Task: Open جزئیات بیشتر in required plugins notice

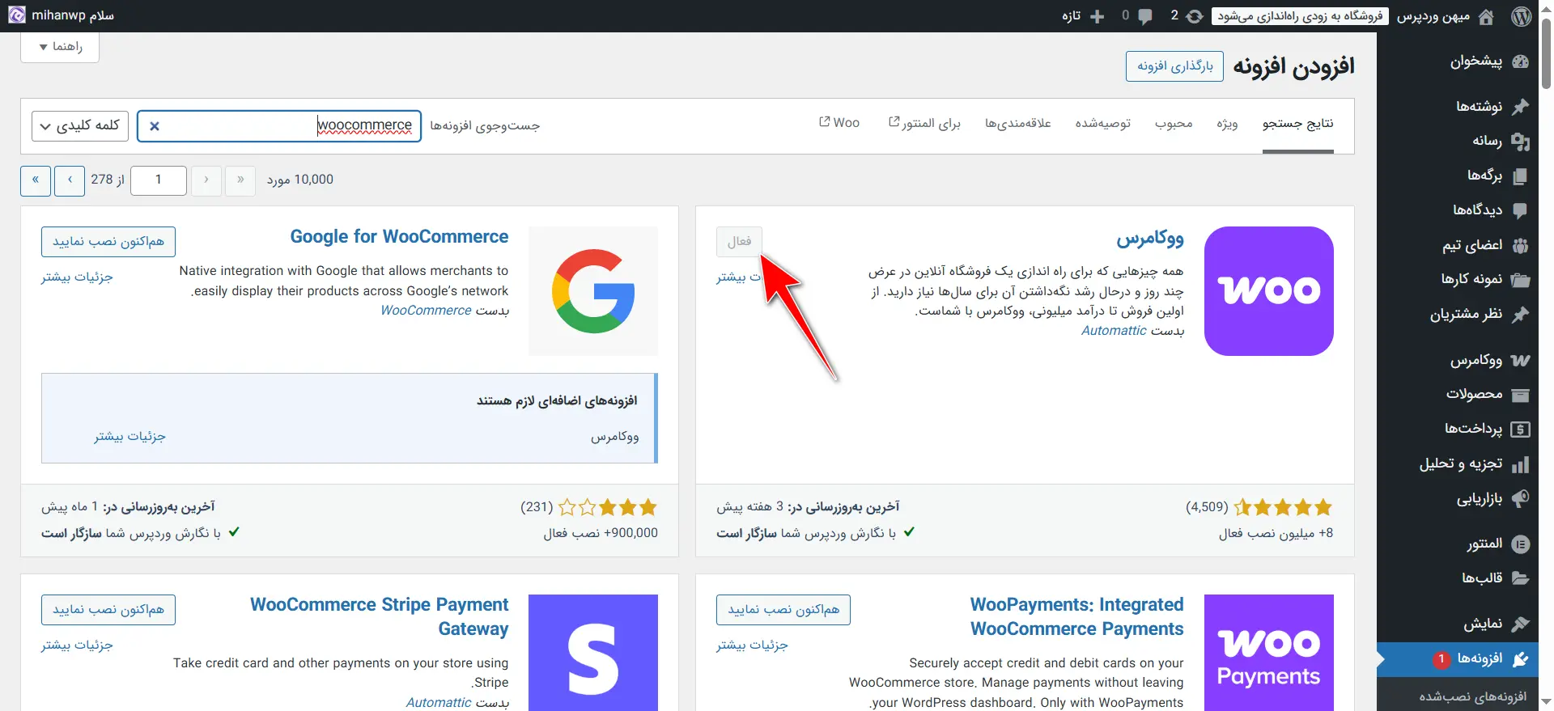Action: tap(129, 437)
